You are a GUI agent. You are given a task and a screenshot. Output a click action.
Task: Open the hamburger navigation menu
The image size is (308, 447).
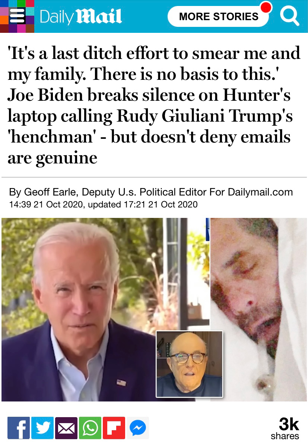[x=17, y=16]
